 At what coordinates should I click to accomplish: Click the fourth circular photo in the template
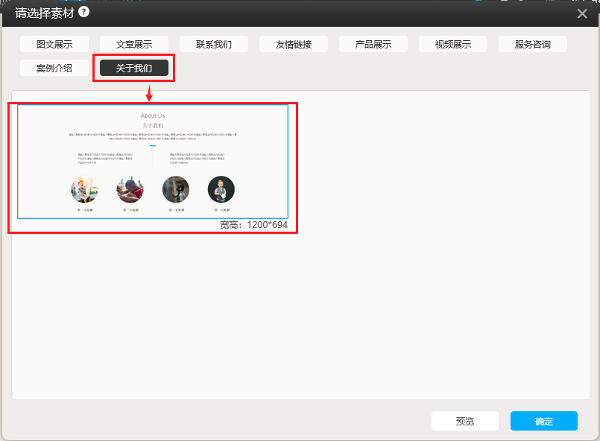pyautogui.click(x=221, y=189)
